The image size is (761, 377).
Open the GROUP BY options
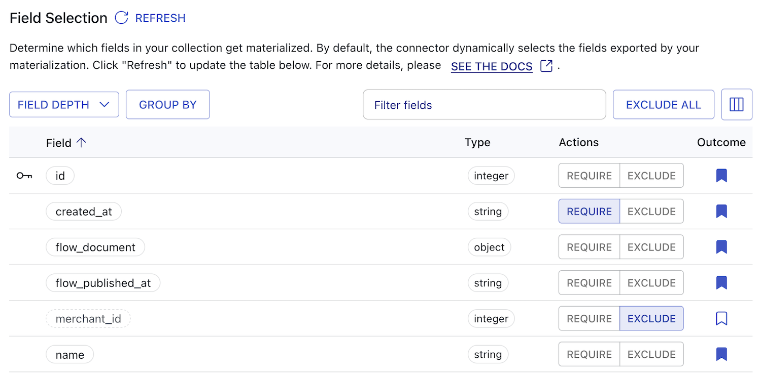click(167, 104)
